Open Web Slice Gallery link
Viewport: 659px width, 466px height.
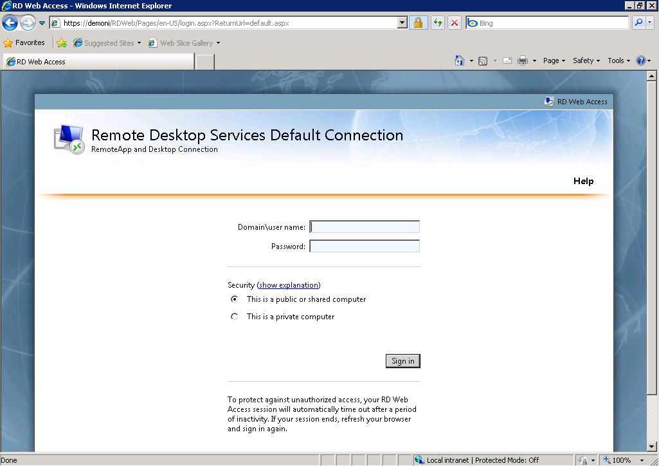point(184,42)
